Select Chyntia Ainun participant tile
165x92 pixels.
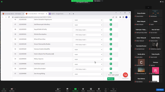141,62
